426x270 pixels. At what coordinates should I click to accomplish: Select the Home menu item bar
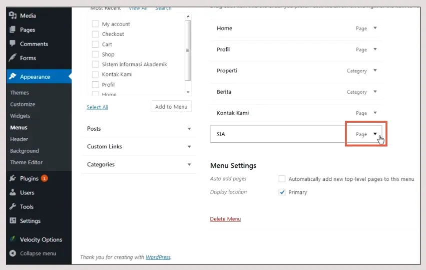pos(296,28)
